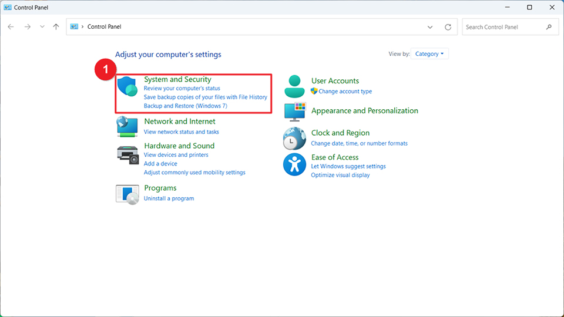Open the View by Category dropdown

tap(429, 54)
